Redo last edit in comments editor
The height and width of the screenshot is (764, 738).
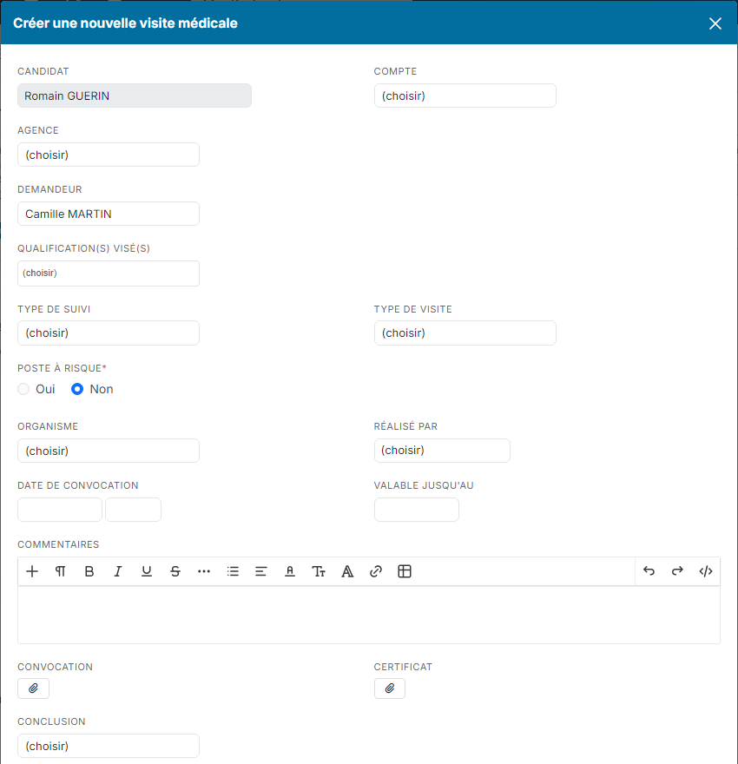tap(677, 571)
